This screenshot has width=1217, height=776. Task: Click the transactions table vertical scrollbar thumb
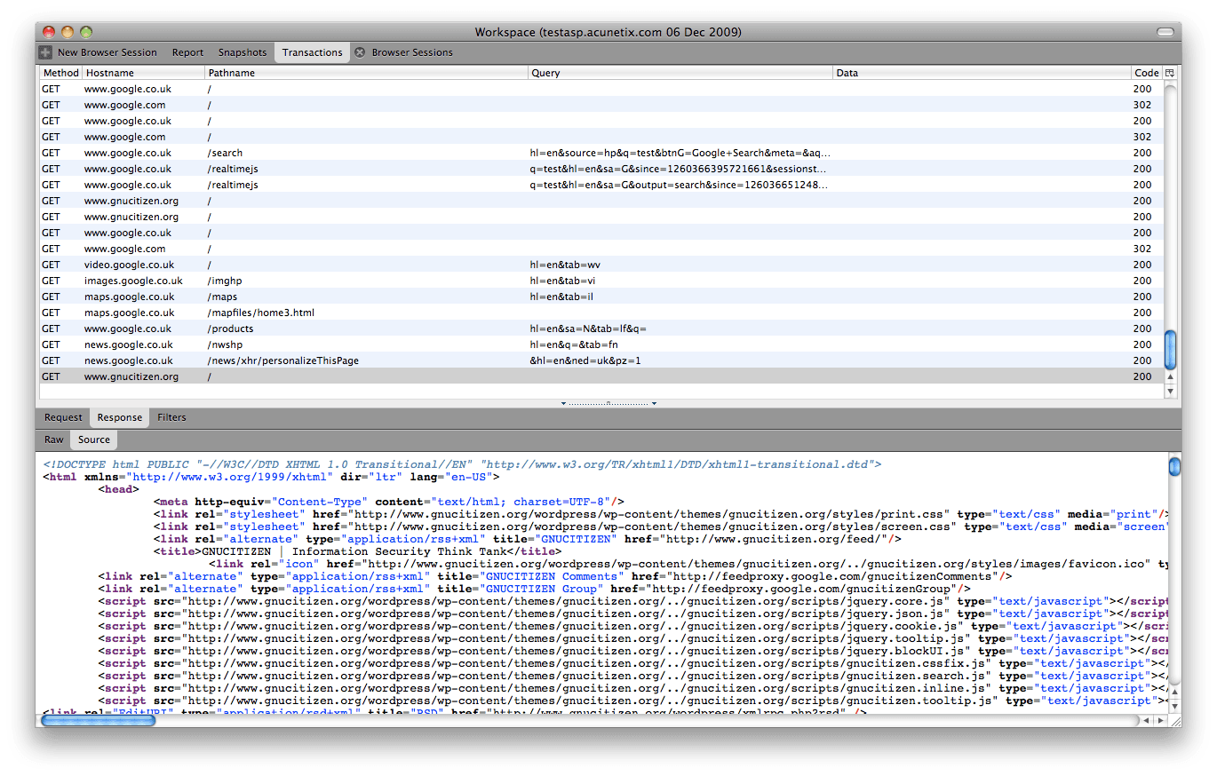coord(1170,349)
